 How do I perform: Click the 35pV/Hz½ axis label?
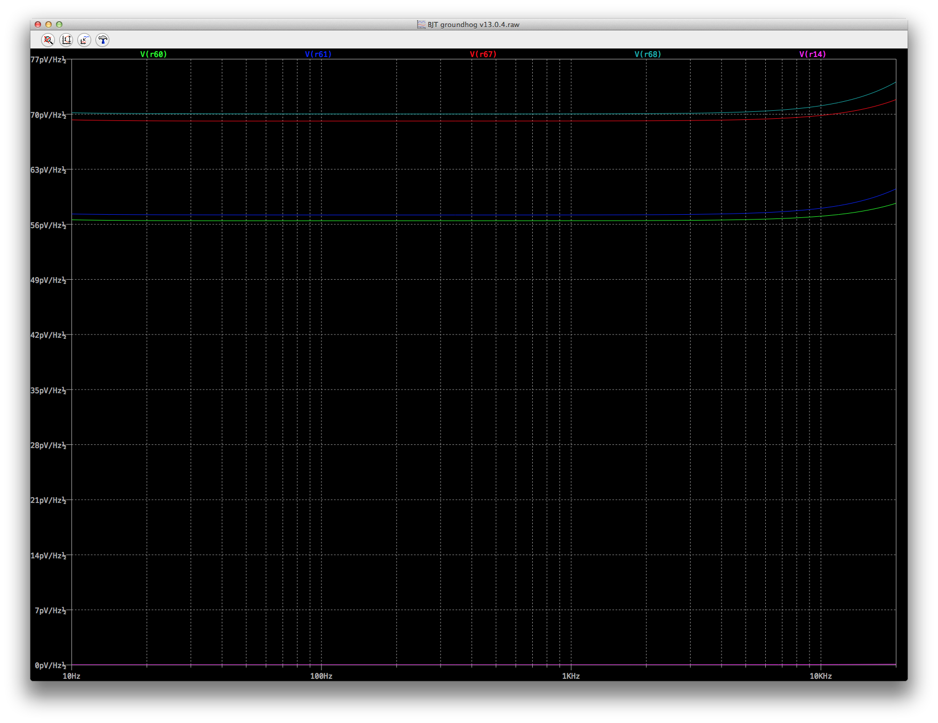coord(49,391)
